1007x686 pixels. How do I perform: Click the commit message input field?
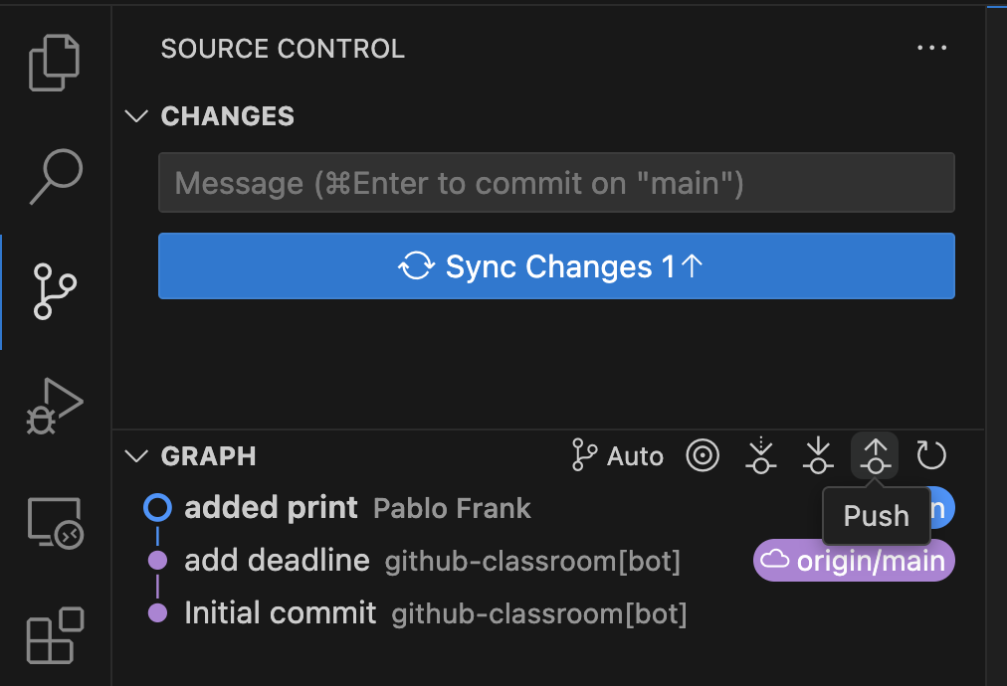(556, 183)
